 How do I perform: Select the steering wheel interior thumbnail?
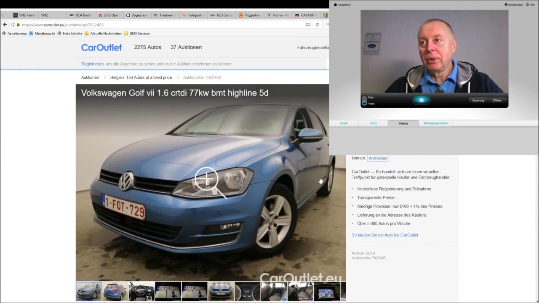141,291
